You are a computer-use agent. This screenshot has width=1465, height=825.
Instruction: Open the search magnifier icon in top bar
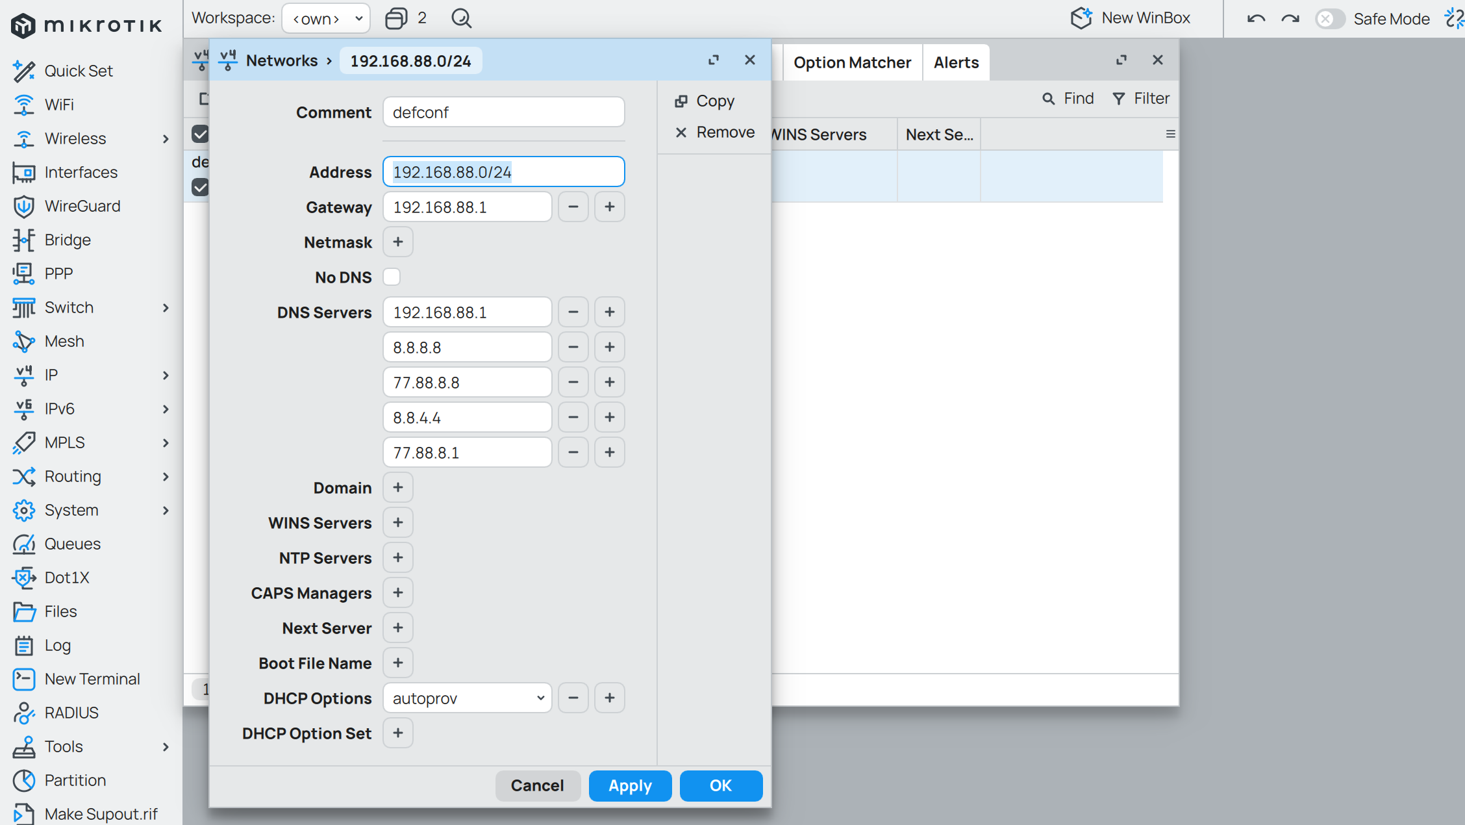click(461, 18)
